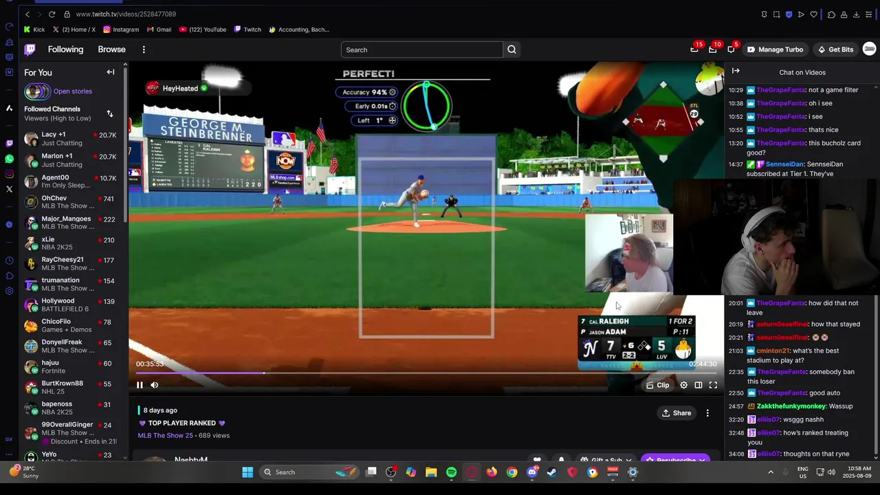Go back in browser history
The image size is (880, 495).
point(27,14)
